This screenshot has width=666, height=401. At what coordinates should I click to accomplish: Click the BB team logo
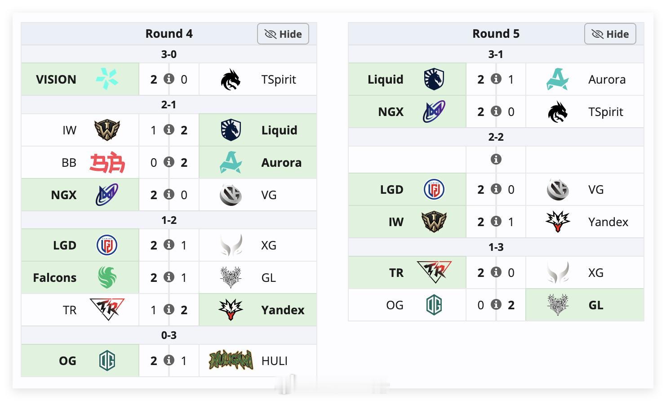point(107,162)
